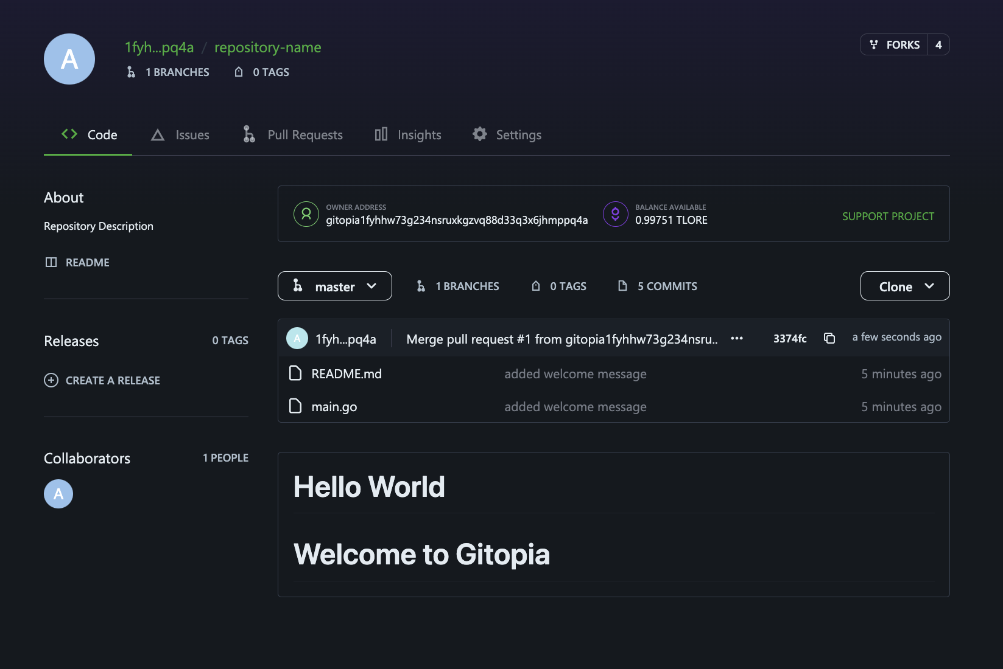Screen dimensions: 1003x669
Task: Click the Hello World heading
Action: pos(369,487)
